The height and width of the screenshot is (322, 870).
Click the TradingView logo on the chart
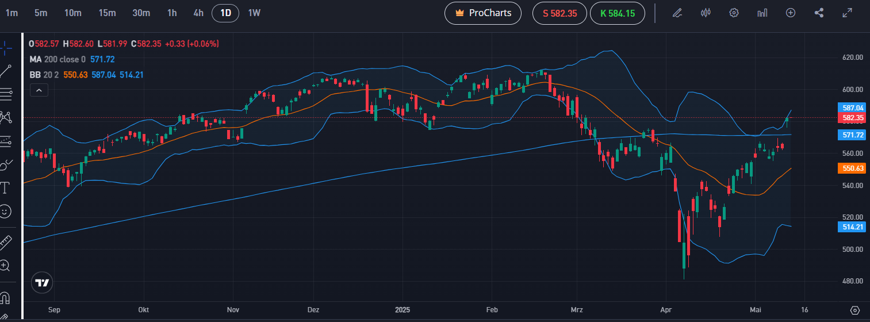pos(42,283)
